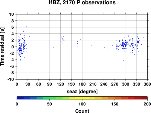
Task: Select the y-axis tick label "2"
Action: pos(13,40)
